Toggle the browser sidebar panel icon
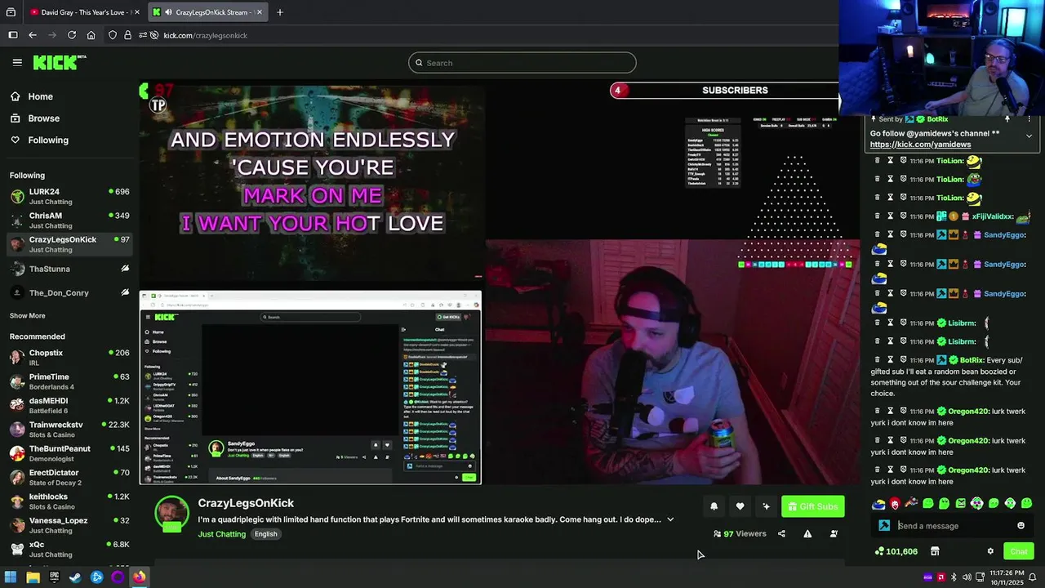1045x588 pixels. click(13, 35)
